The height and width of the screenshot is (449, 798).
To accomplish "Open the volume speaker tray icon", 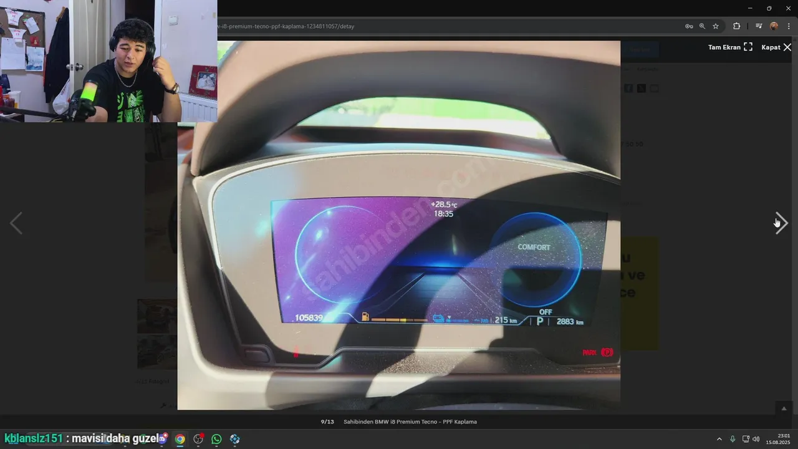I will pos(756,439).
